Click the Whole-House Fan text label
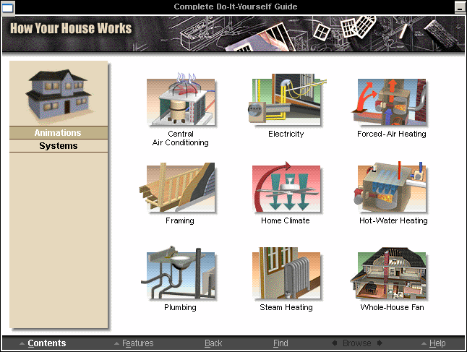Screen dimensions: 467x352 (x=393, y=307)
